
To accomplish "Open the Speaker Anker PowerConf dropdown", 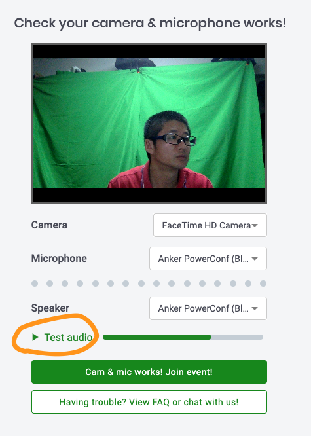I will tap(208, 308).
